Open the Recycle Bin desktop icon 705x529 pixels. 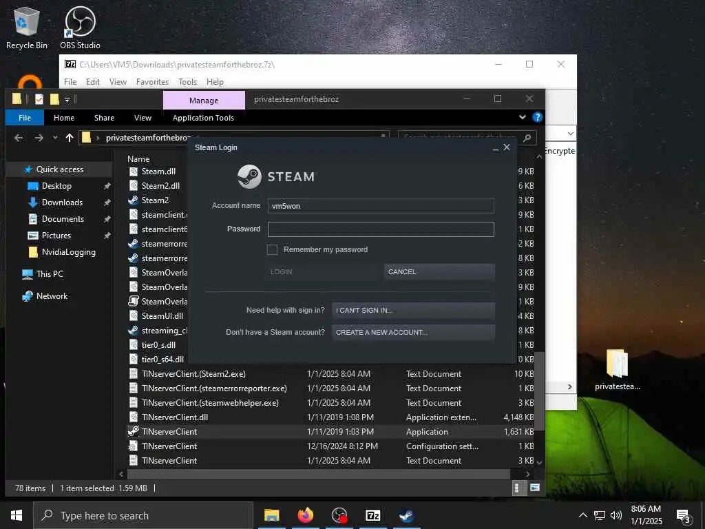pyautogui.click(x=26, y=28)
